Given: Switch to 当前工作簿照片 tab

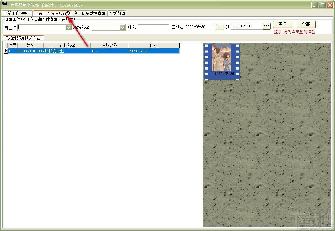Looking at the screenshot, I should 17,13.
